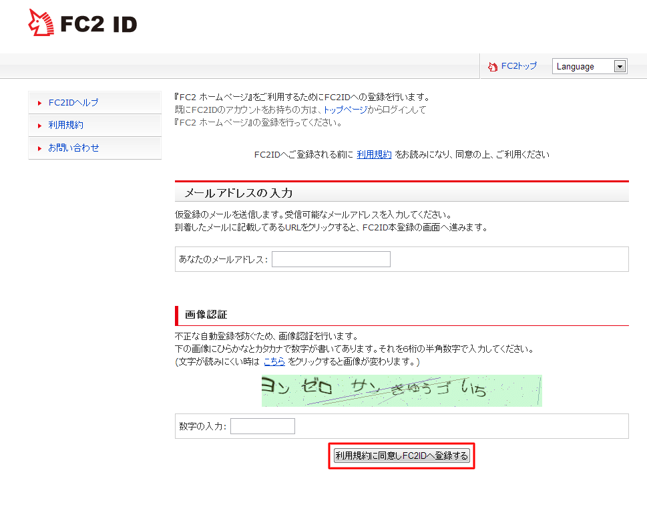
Task: Click the 数字の入力 label
Action: pyautogui.click(x=202, y=426)
